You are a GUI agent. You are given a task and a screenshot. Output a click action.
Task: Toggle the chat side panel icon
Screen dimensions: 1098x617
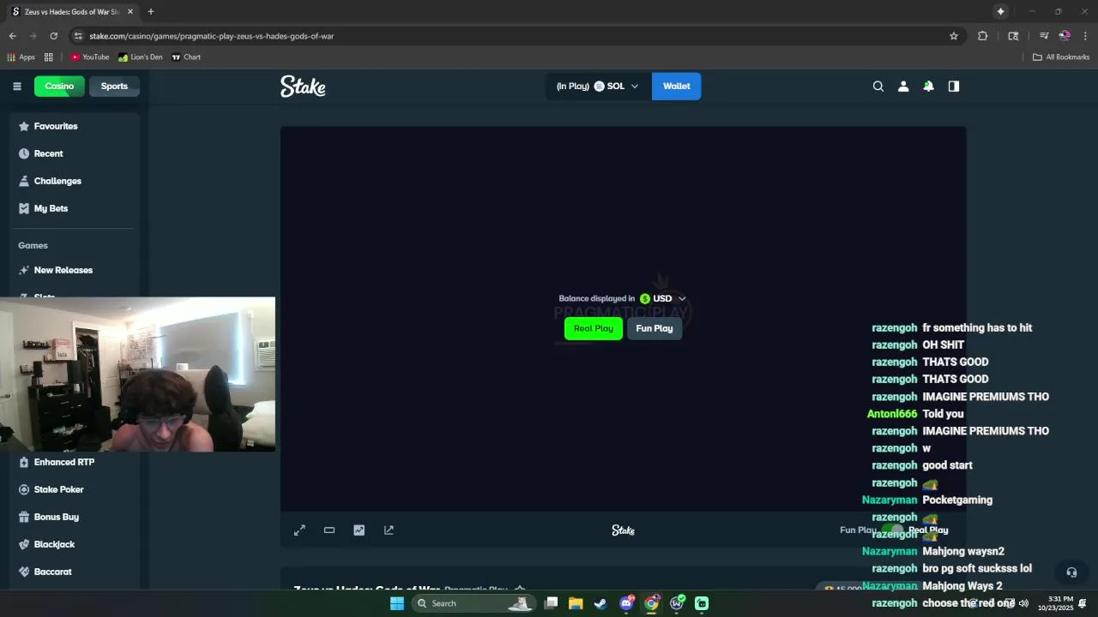pyautogui.click(x=953, y=86)
